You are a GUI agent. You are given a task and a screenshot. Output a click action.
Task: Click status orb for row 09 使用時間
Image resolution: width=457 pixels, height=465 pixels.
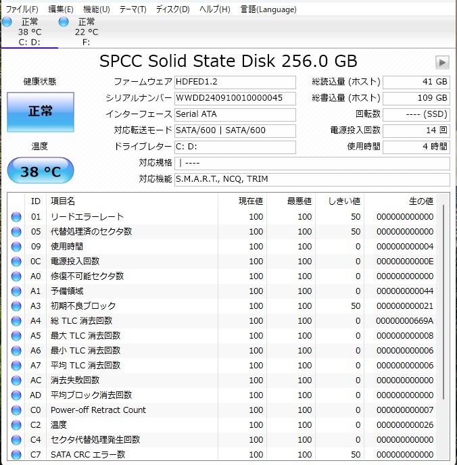pos(16,247)
